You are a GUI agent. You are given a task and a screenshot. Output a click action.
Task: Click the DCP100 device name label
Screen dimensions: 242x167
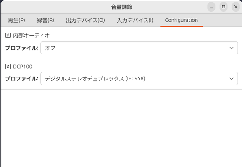pyautogui.click(x=23, y=67)
